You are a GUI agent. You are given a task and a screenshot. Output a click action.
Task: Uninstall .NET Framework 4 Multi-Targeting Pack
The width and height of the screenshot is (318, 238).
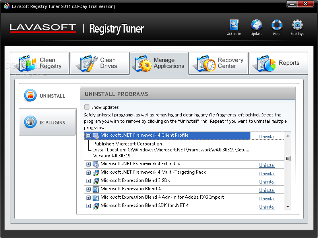[x=267, y=173]
